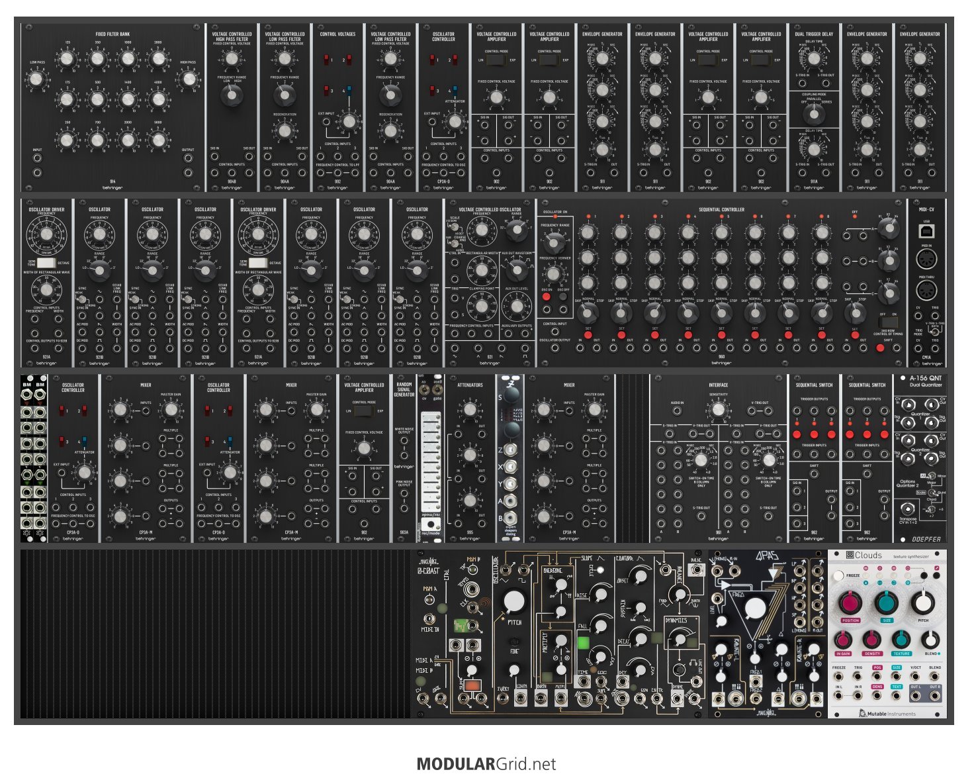
Task: Click the A-156 QNT module title
Action: coord(926,379)
